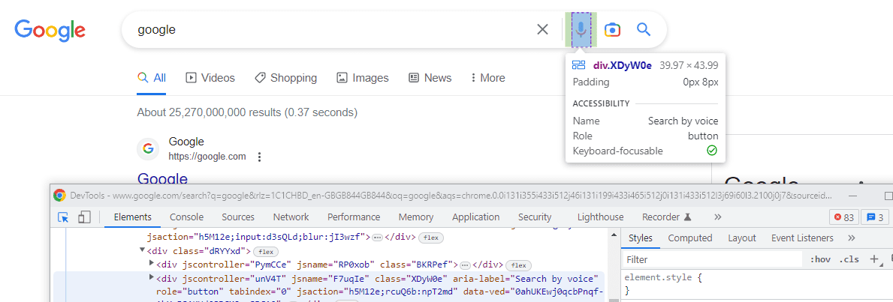Open the 83 errors counter in DevTools
This screenshot has width=893, height=302.
click(843, 217)
